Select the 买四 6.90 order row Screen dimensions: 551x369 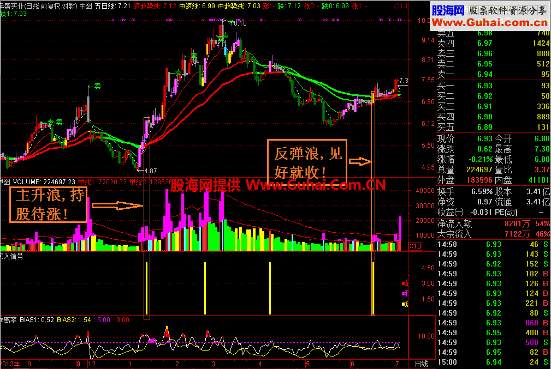pyautogui.click(x=493, y=117)
